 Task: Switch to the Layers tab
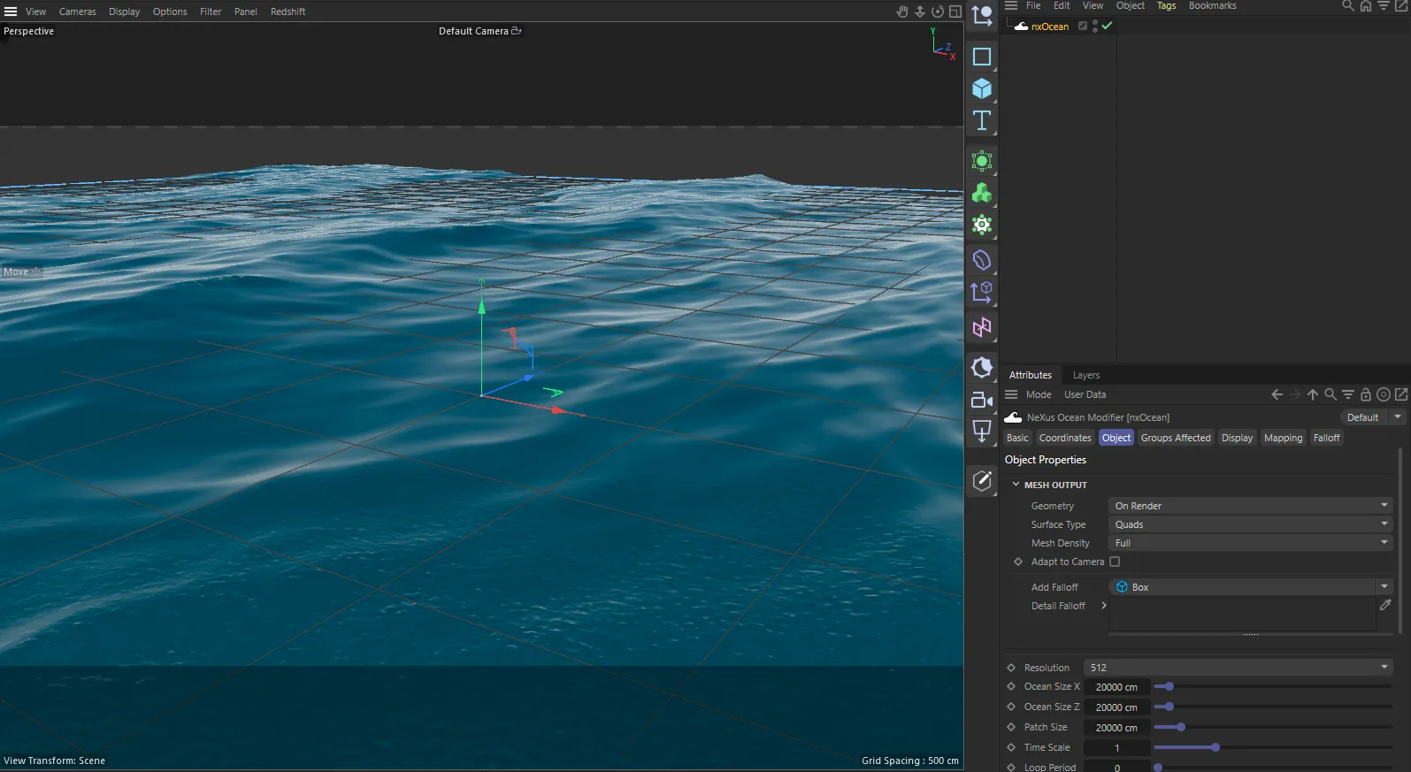pyautogui.click(x=1086, y=375)
